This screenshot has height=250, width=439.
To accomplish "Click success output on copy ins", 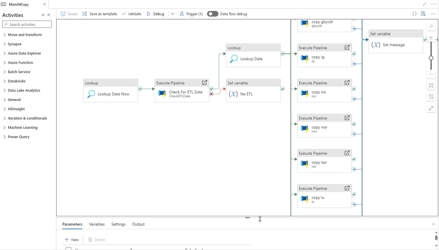I will (x=354, y=89).
